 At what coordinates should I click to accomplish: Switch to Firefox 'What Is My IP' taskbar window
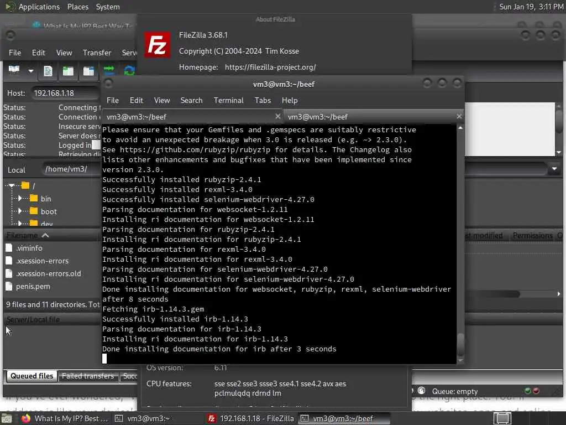(65, 418)
